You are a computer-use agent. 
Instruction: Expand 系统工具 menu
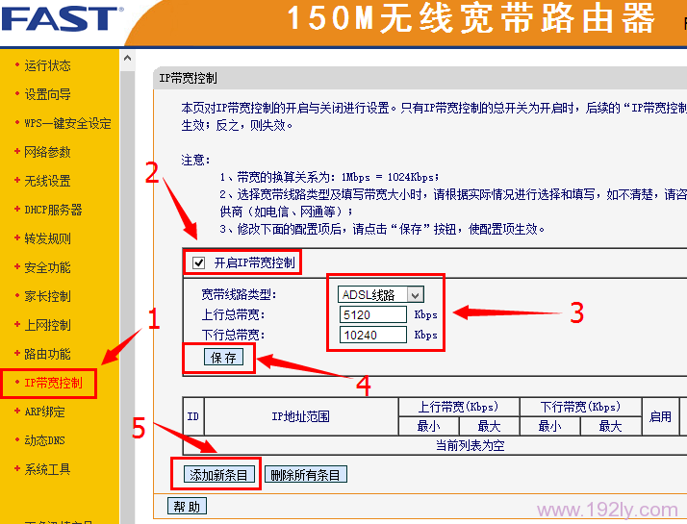(47, 469)
